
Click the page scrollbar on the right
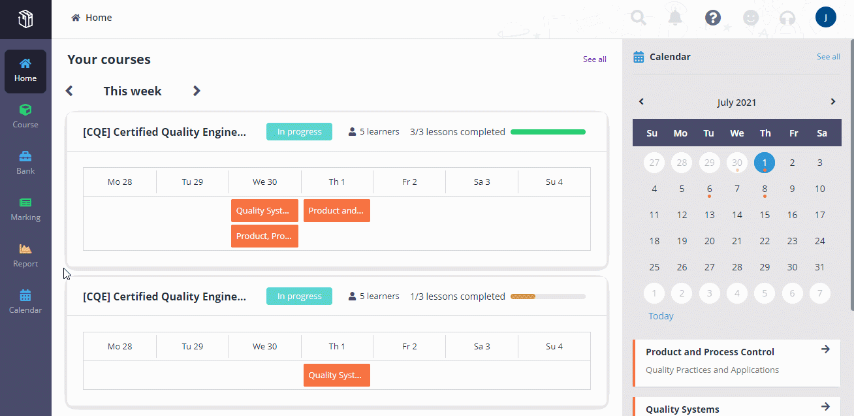[851, 175]
